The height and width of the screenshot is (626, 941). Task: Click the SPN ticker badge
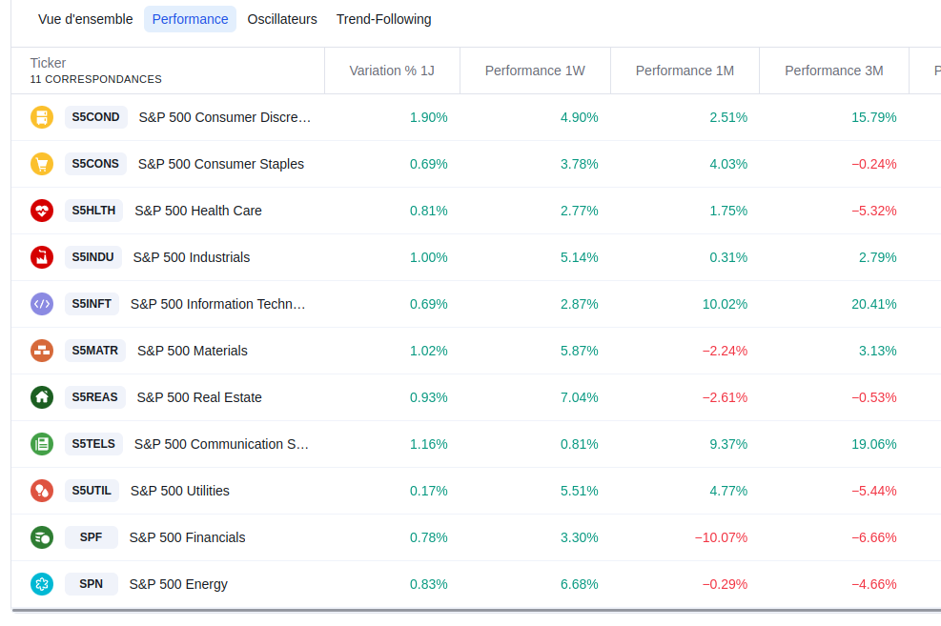pyautogui.click(x=92, y=584)
